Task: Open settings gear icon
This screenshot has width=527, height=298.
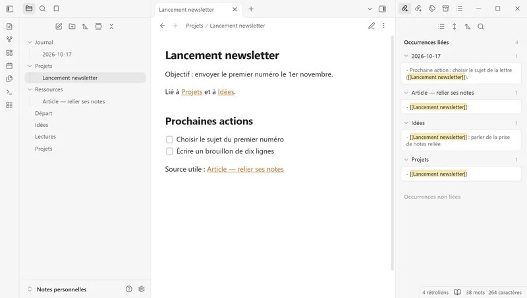Action: (x=142, y=289)
